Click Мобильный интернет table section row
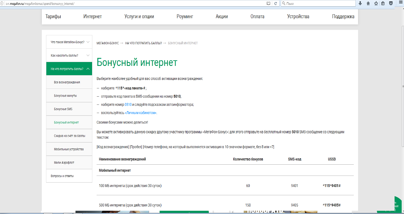Screen dimensions: 404x214 pos(225,170)
